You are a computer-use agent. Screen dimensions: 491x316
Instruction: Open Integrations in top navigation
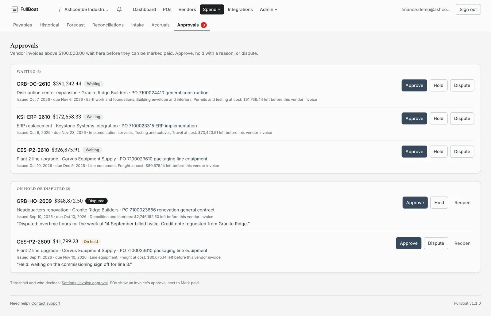pyautogui.click(x=240, y=10)
